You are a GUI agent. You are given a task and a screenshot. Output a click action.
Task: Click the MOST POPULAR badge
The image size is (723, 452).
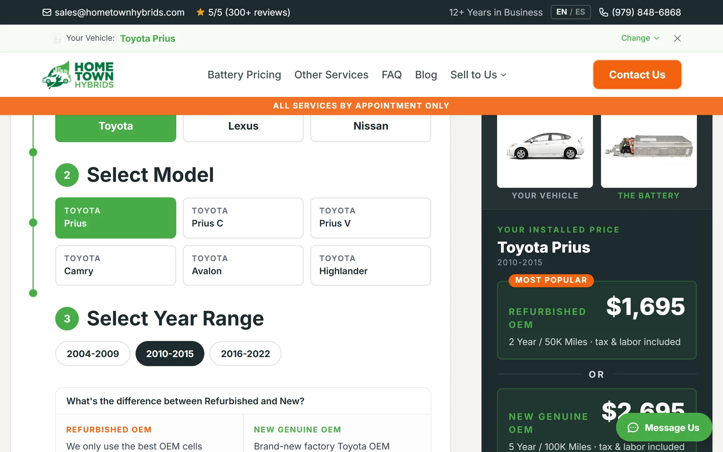551,280
